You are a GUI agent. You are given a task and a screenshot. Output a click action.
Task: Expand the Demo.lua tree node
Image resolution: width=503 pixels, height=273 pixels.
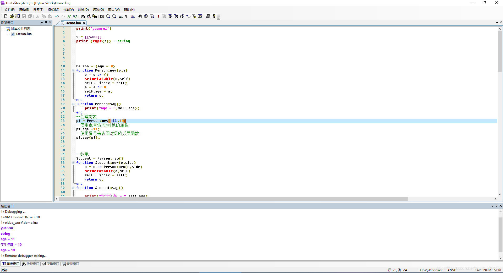(x=8, y=34)
